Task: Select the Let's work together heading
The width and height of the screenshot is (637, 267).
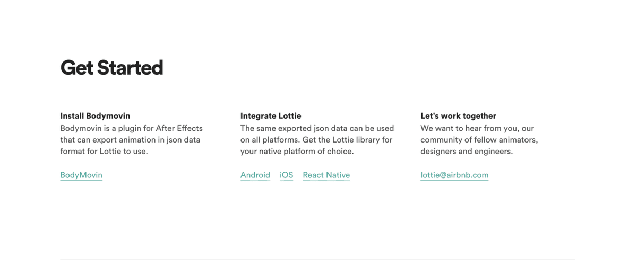Action: 458,115
